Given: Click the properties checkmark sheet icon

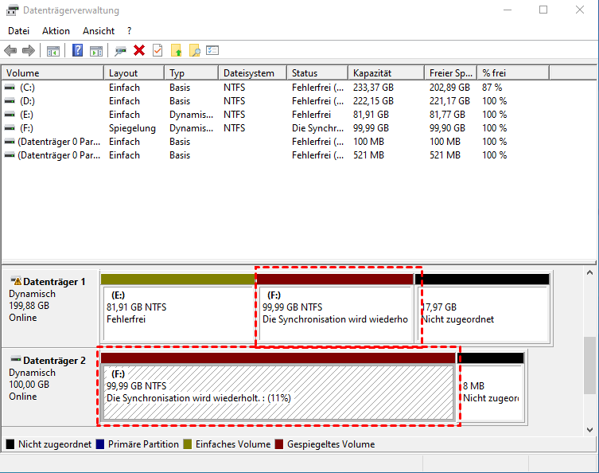Looking at the screenshot, I should click(158, 50).
